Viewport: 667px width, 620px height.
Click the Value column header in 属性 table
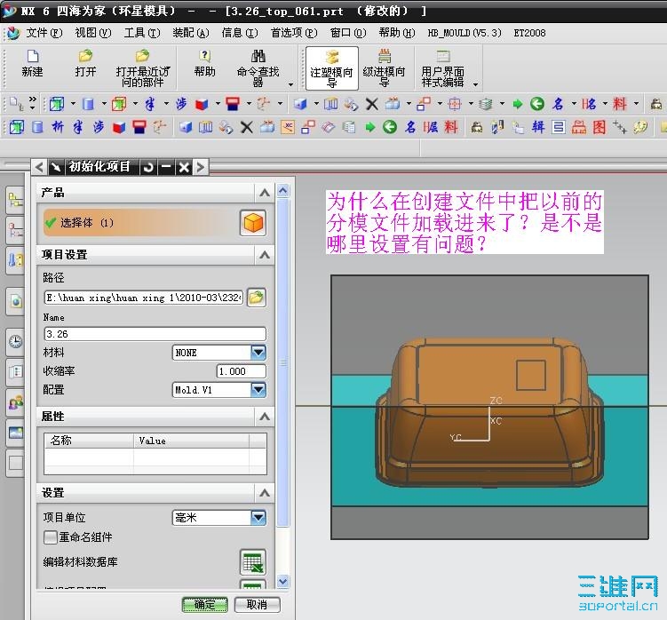192,441
